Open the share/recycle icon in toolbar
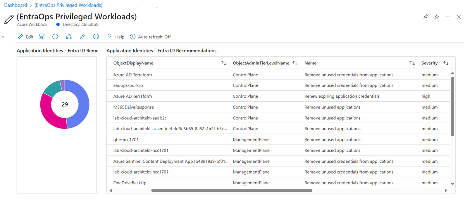 coord(69,37)
